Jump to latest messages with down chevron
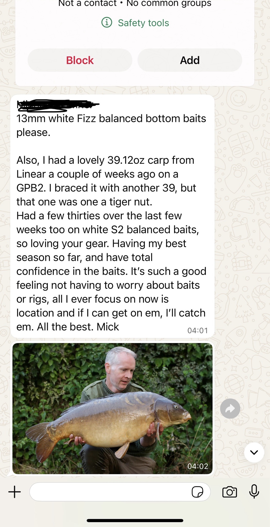The image size is (270, 527). click(254, 452)
